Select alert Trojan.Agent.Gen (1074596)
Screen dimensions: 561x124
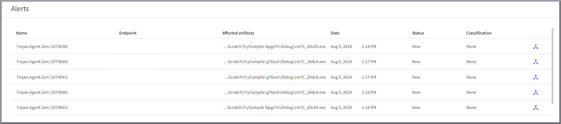[x=42, y=92]
